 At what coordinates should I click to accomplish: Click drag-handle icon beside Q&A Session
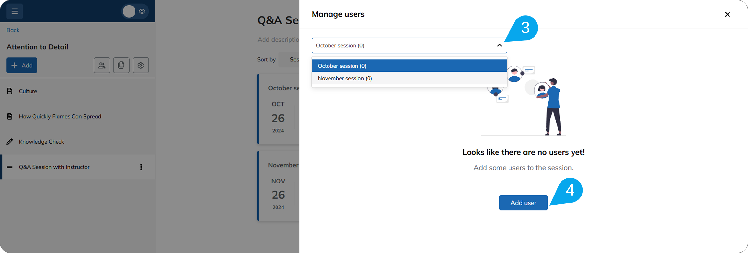tap(10, 167)
